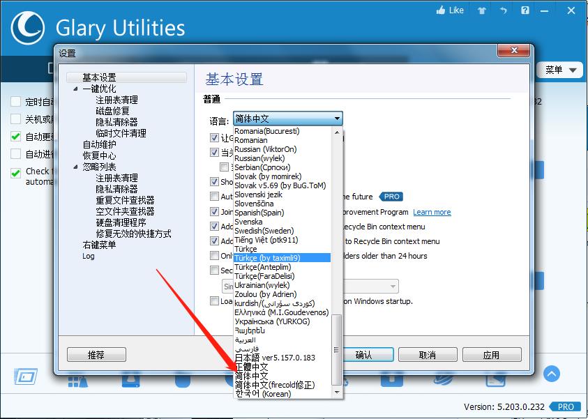
Task: Toggle the '定时自' checkbox in main window
Action: (16, 102)
